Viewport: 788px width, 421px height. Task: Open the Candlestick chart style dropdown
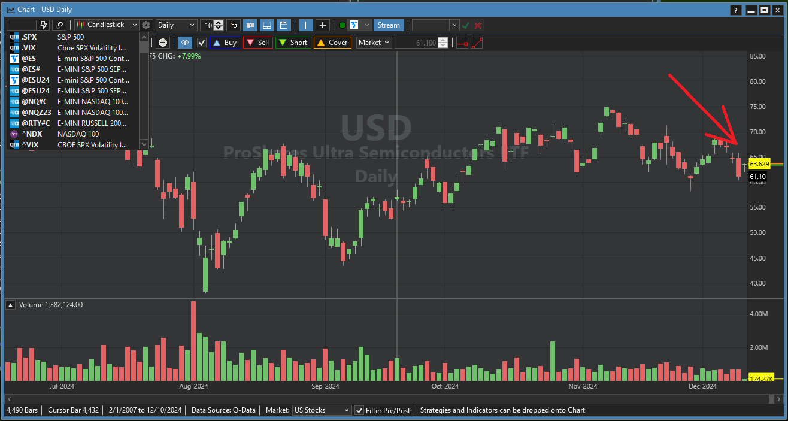click(106, 25)
